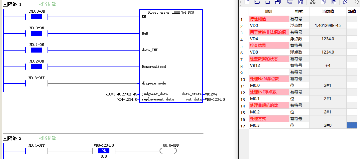This screenshot has height=159, width=360.
Task: Click the network 1 title placeholder text
Action: (x=47, y=4)
